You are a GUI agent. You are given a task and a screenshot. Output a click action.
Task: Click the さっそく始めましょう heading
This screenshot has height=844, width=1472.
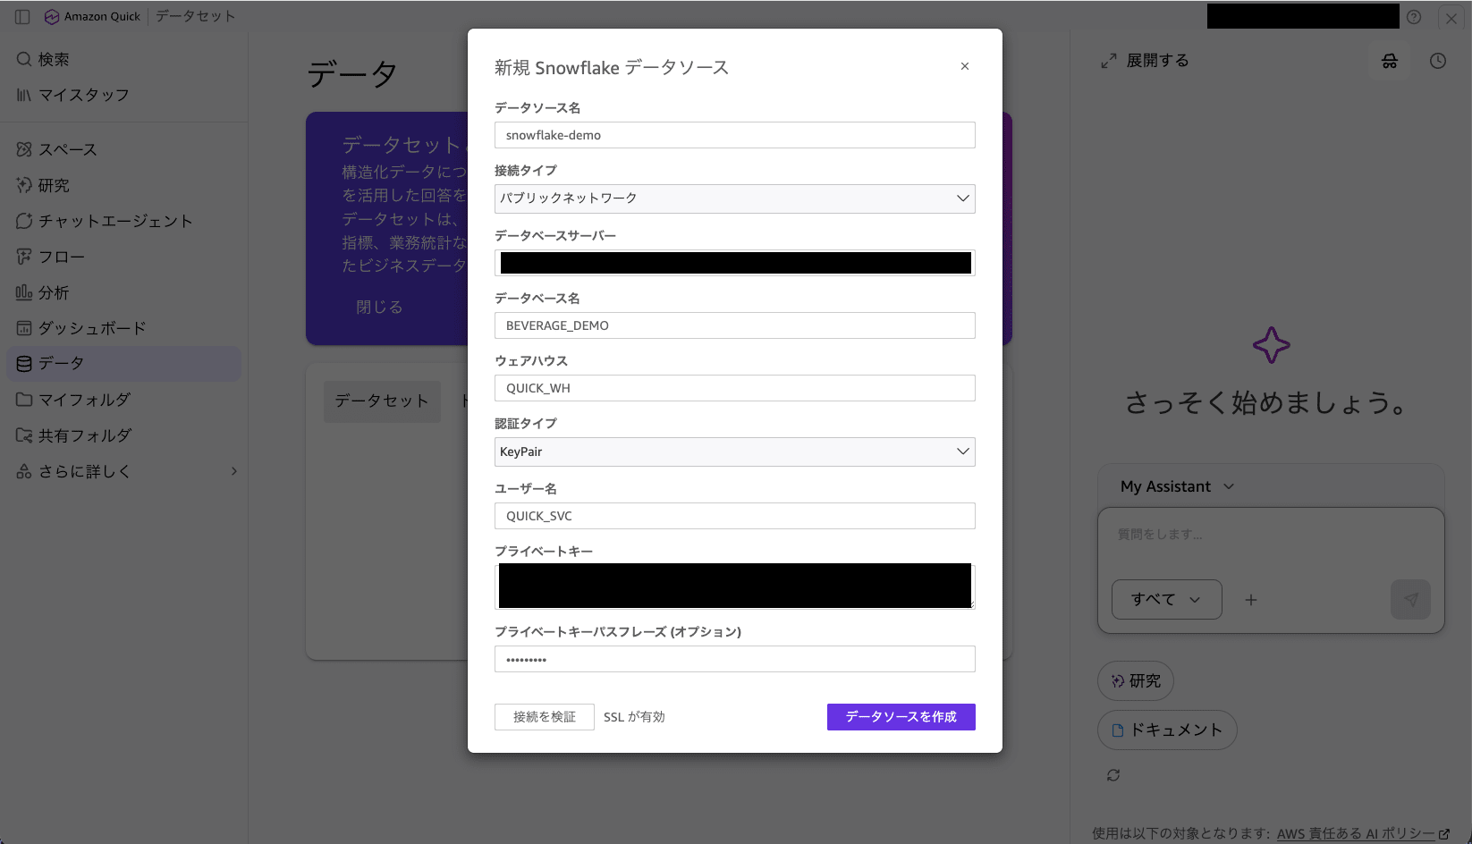[x=1266, y=402]
